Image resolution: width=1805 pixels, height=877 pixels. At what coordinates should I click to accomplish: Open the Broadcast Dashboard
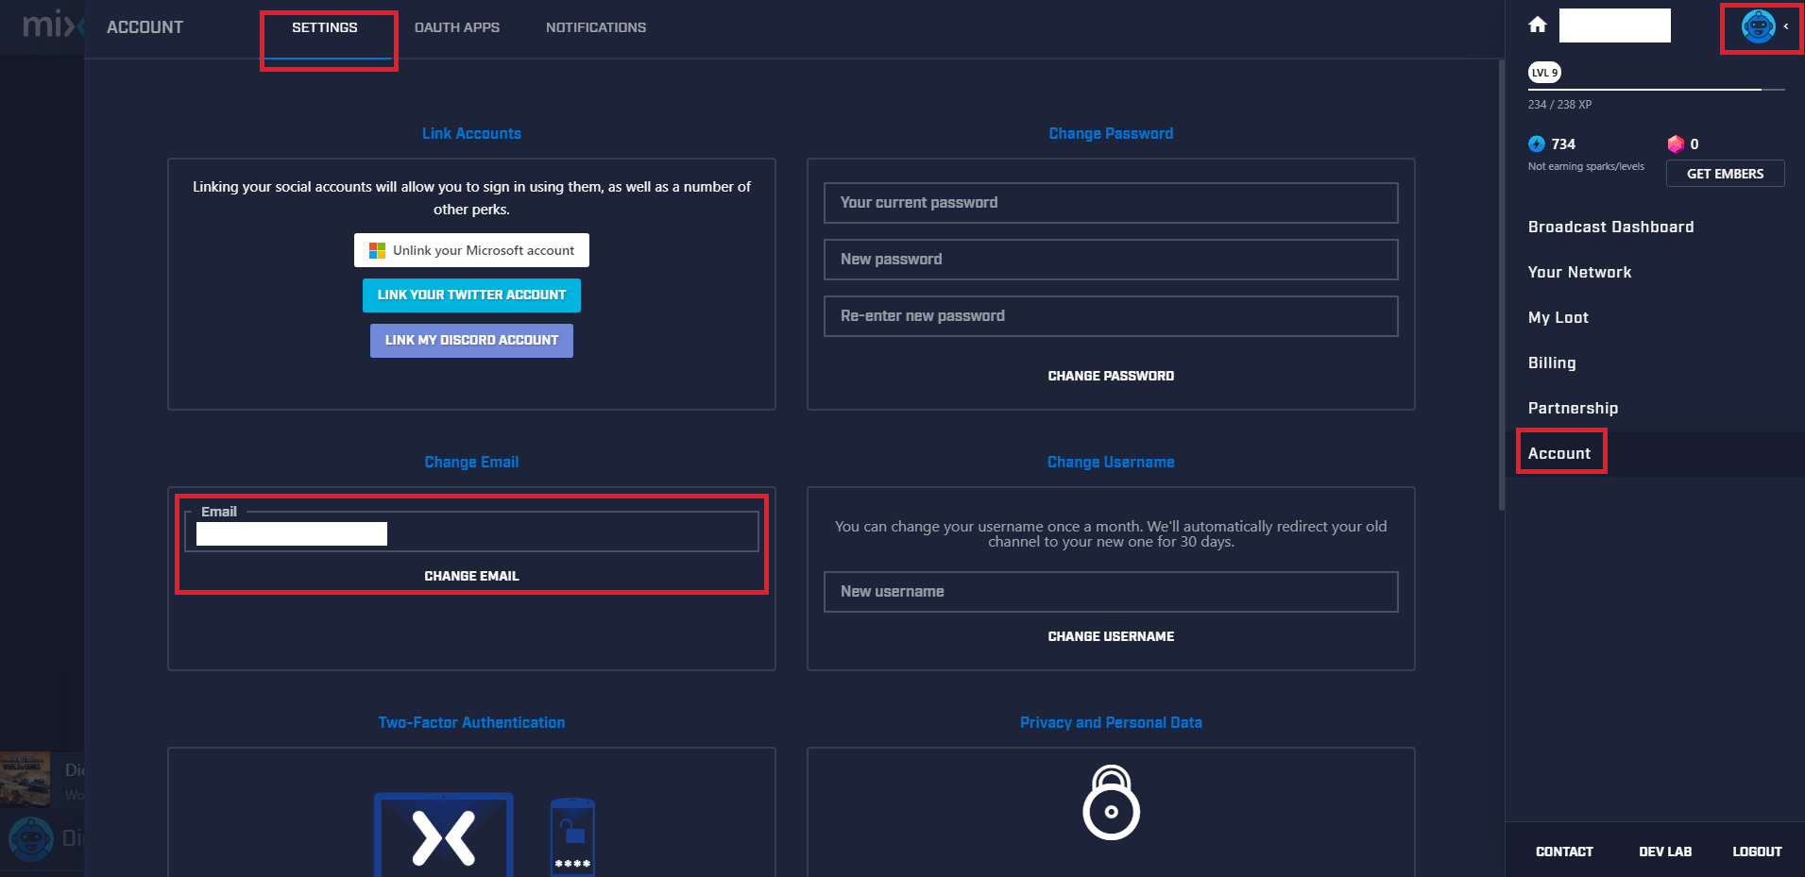pyautogui.click(x=1610, y=227)
